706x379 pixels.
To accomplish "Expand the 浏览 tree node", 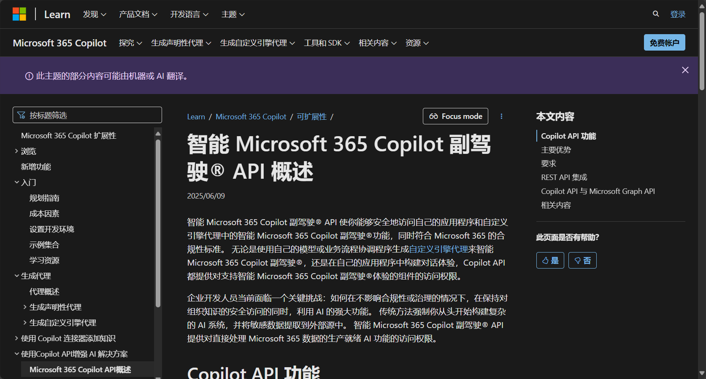I will (x=16, y=151).
